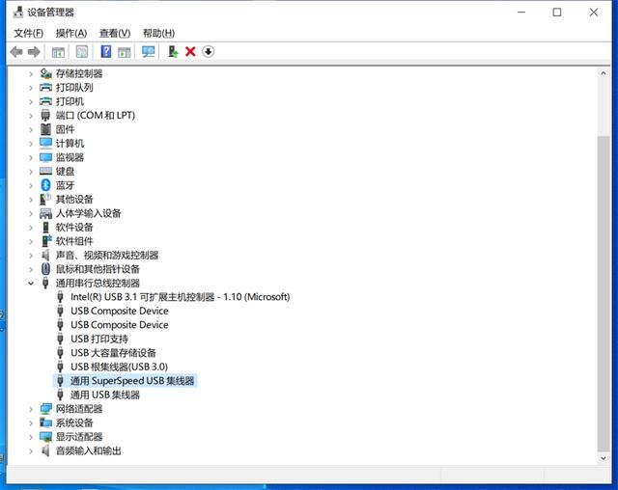Toggle the console tree pane toolbar icon

[58, 51]
